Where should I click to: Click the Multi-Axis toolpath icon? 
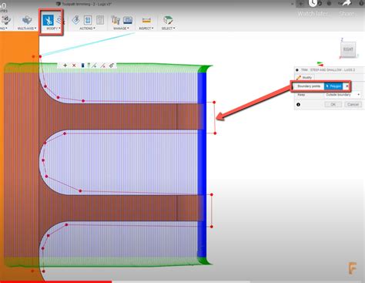click(x=27, y=20)
